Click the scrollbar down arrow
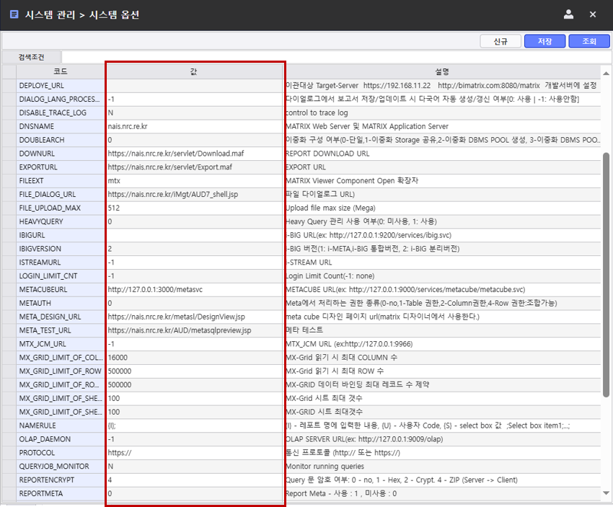 click(x=606, y=493)
